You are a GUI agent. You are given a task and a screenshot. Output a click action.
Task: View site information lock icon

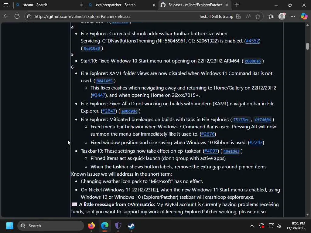coord(29,16)
